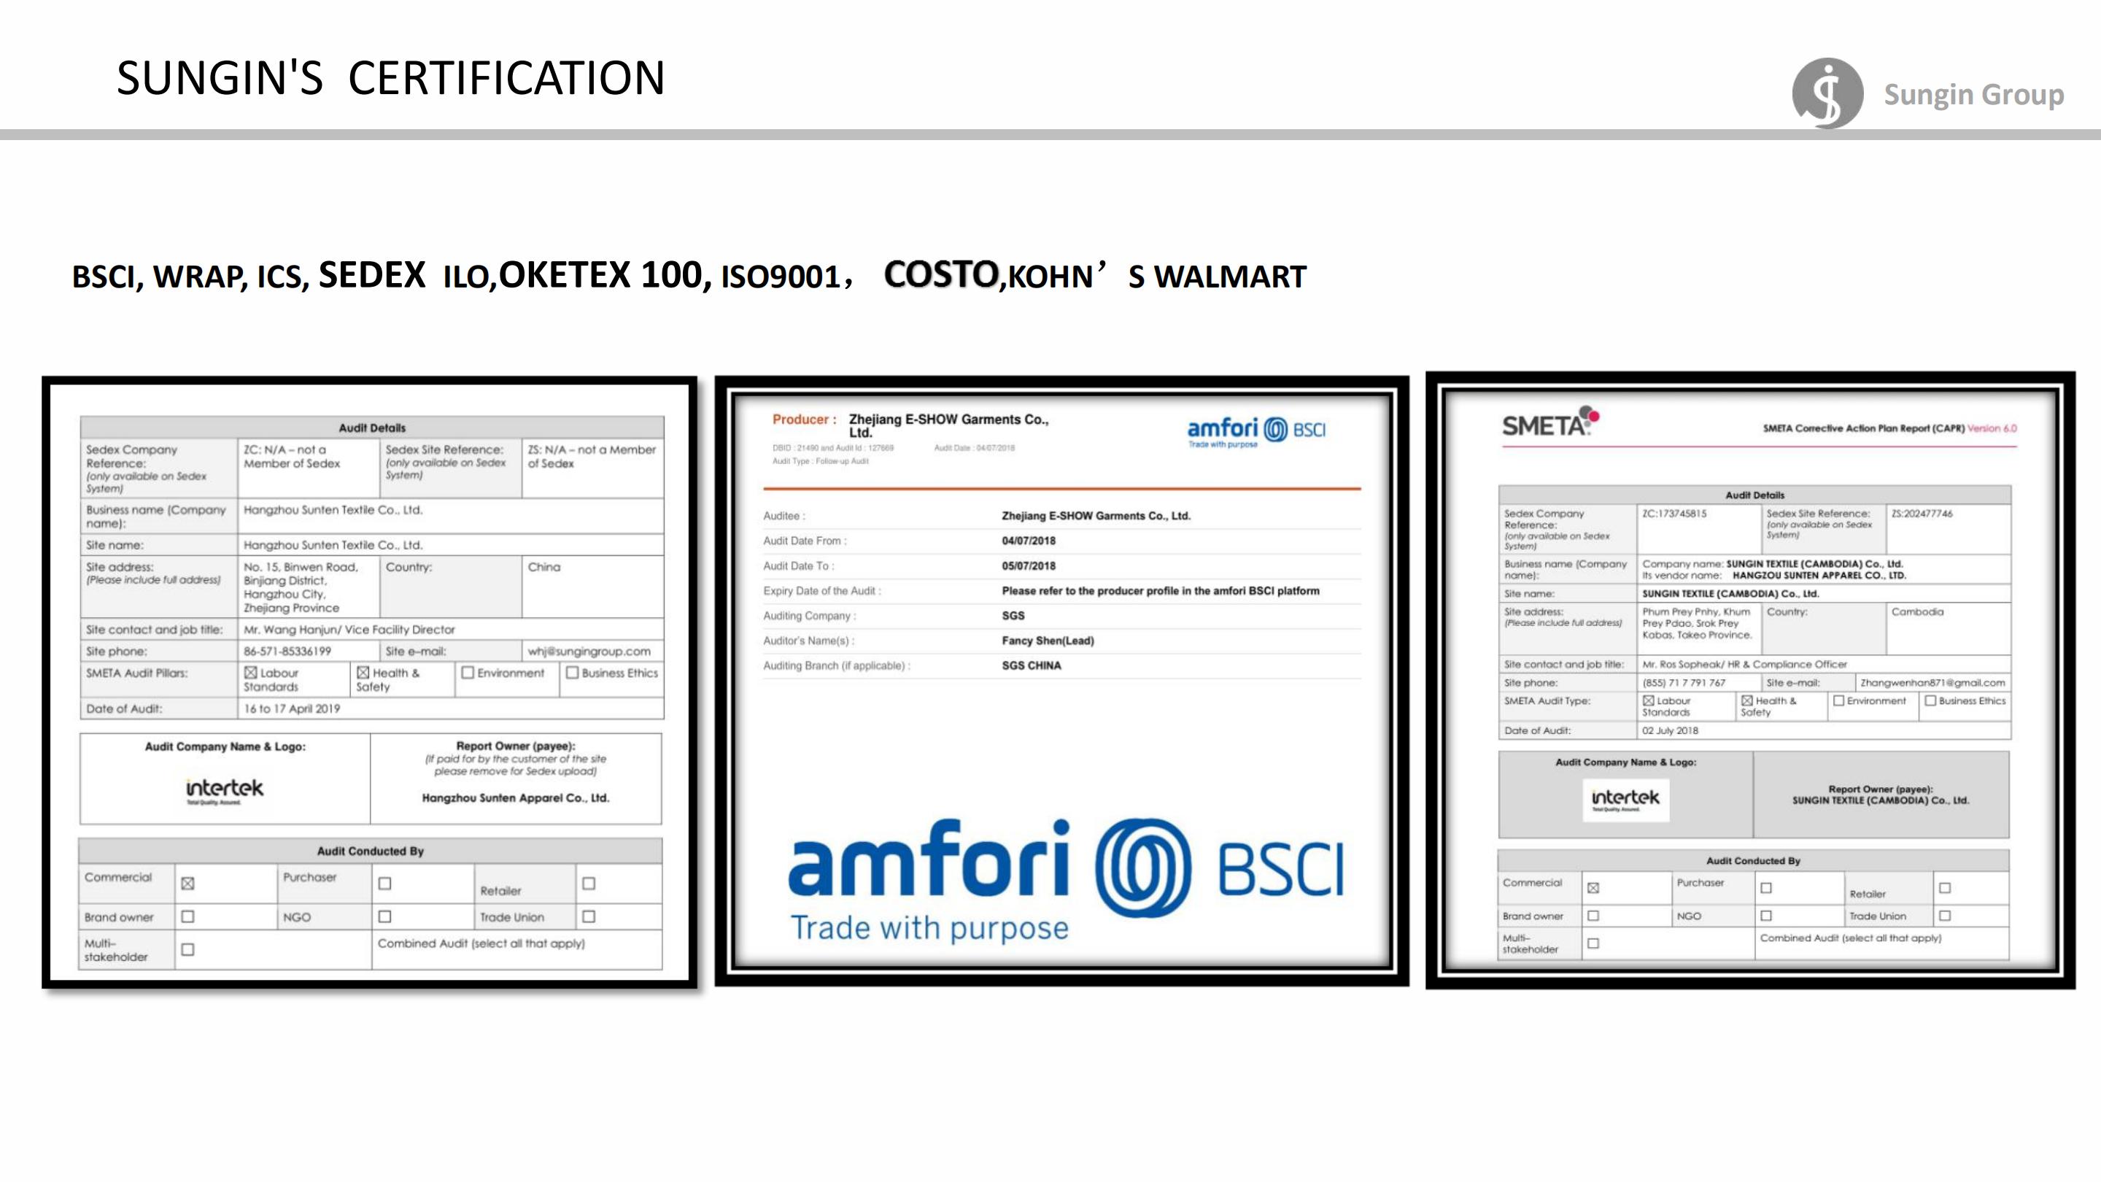The image size is (2101, 1182).
Task: Click Mr. Ros Sopheak/ HR & Compliance Officer
Action: coord(1744,665)
